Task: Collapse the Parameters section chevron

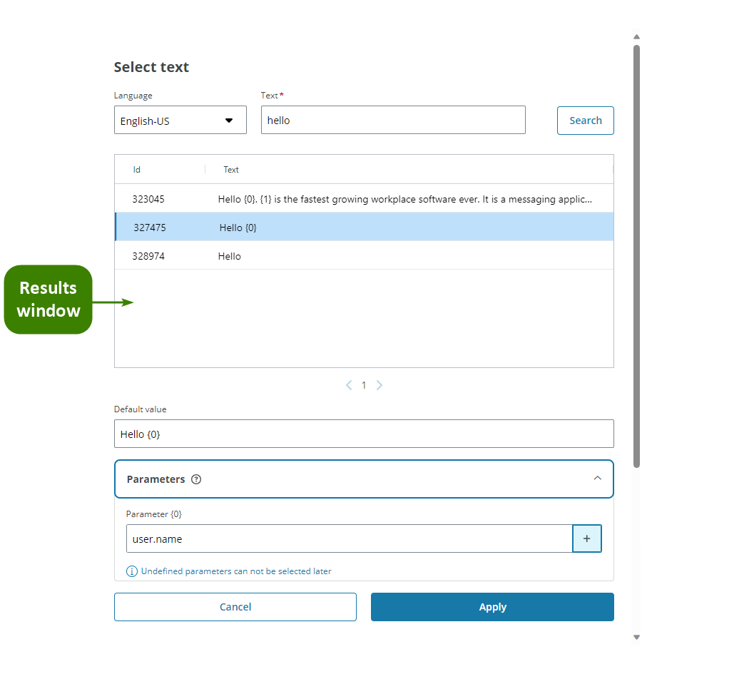Action: click(598, 479)
